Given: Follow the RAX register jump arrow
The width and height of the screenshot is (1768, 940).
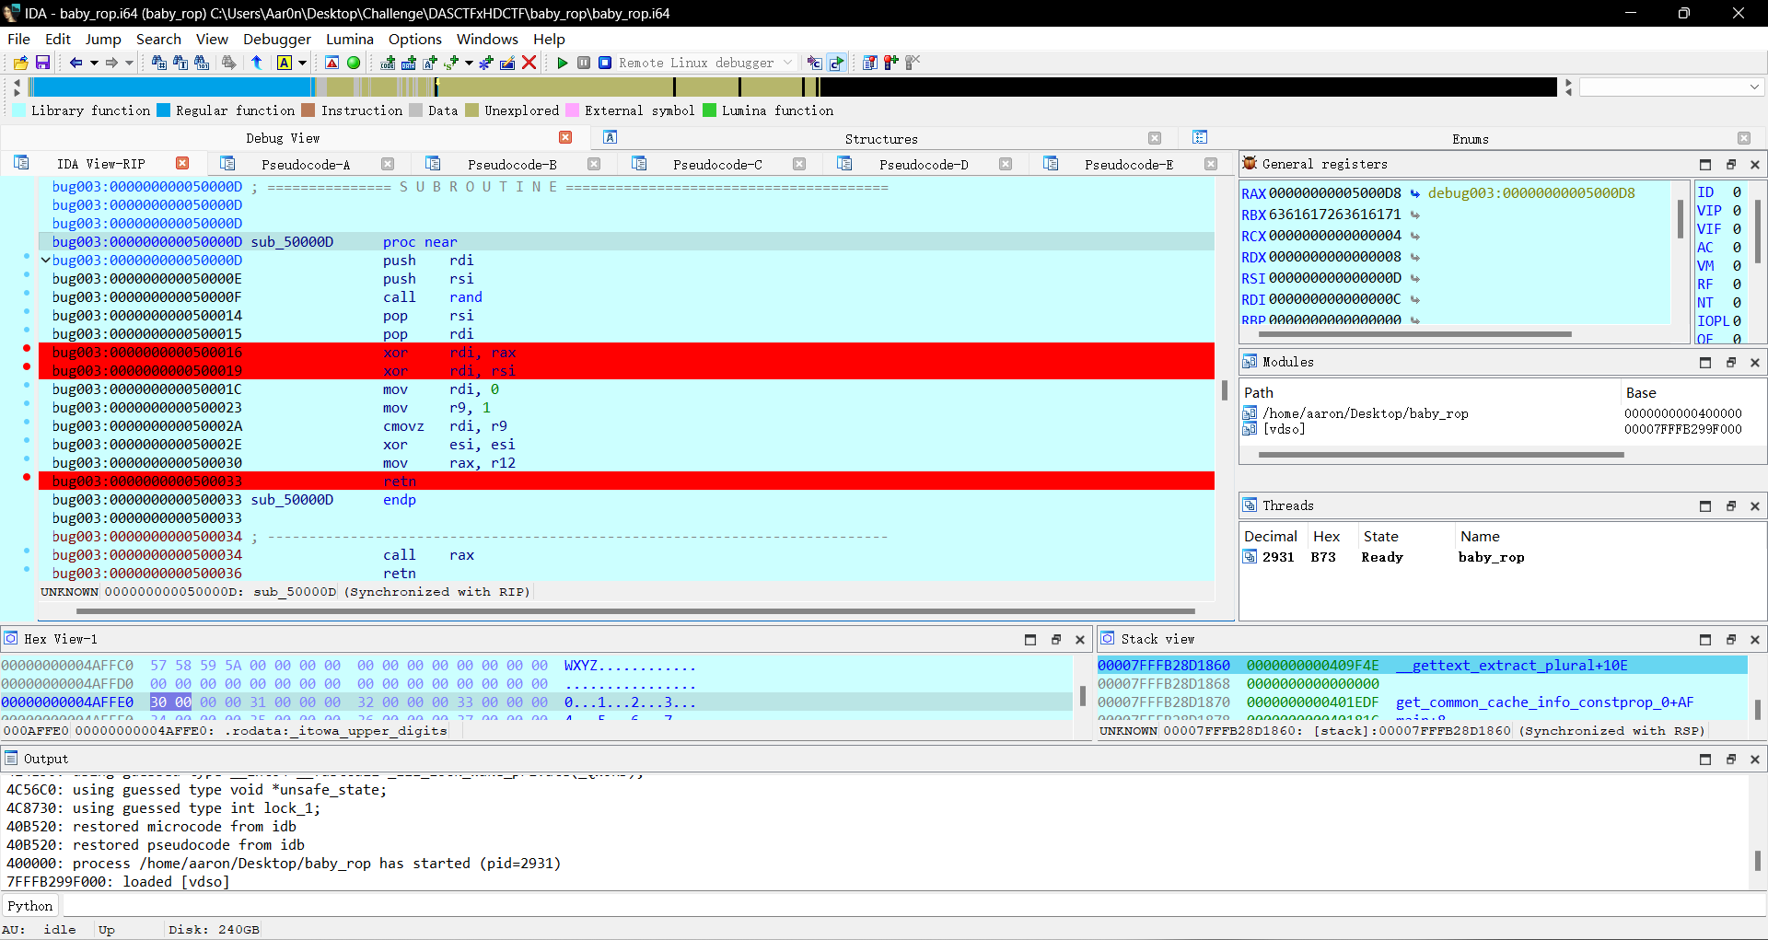Looking at the screenshot, I should 1414,193.
